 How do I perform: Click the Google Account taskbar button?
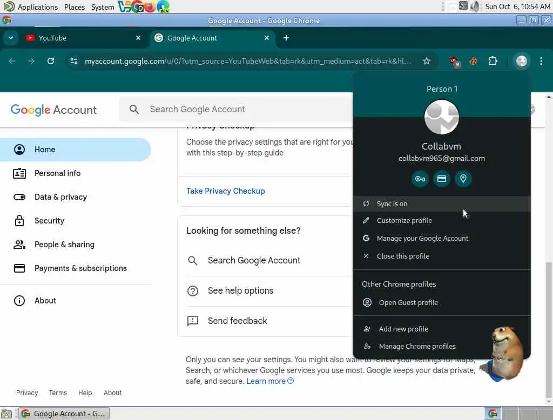pyautogui.click(x=64, y=414)
